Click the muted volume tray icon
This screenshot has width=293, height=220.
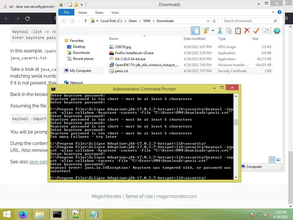pos(266,215)
